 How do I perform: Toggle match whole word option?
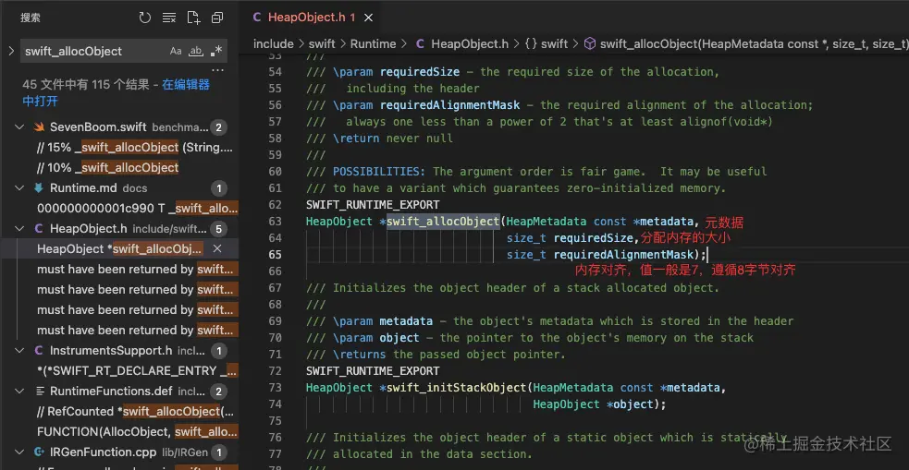(196, 51)
